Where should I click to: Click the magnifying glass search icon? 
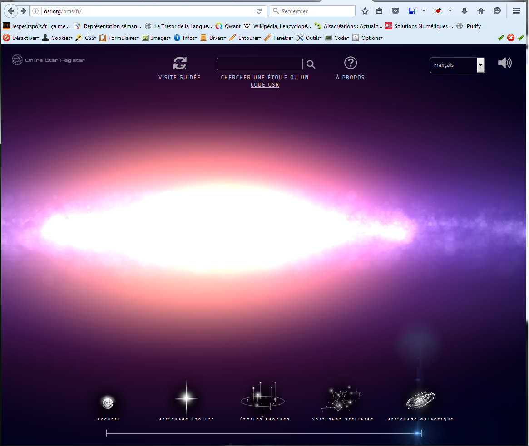(x=311, y=64)
